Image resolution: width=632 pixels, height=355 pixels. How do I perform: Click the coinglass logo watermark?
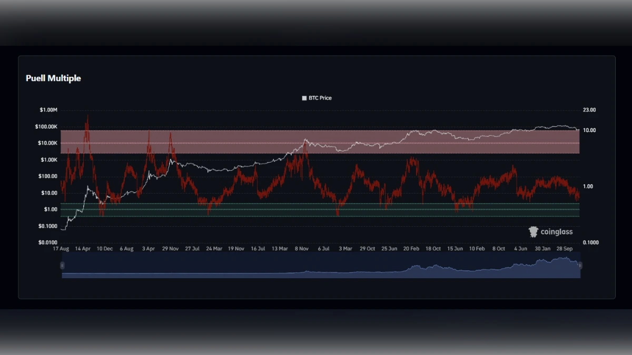pos(550,232)
